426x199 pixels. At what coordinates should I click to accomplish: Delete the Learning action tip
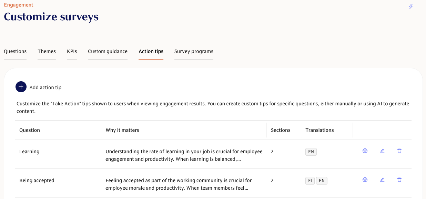pyautogui.click(x=399, y=151)
